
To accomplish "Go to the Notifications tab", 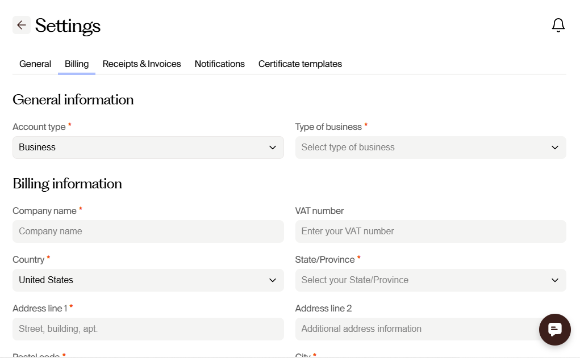I will (x=219, y=64).
